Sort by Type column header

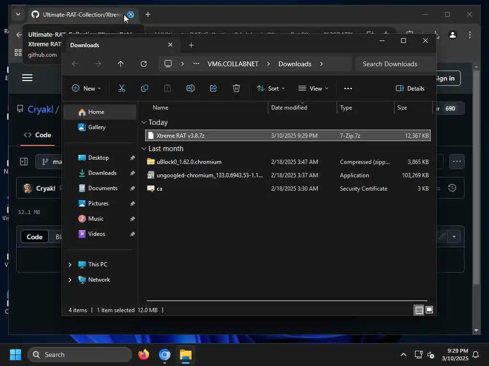pos(346,108)
